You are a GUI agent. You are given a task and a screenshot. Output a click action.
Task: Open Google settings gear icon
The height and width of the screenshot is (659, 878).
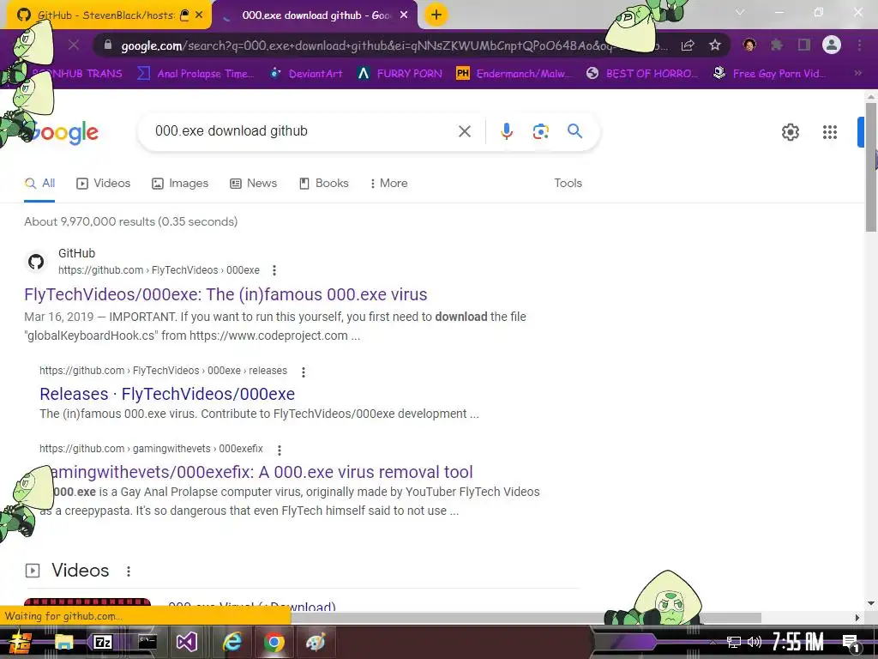[790, 132]
